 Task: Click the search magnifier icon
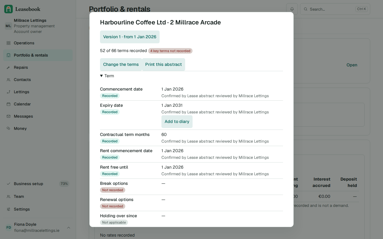click(x=306, y=9)
